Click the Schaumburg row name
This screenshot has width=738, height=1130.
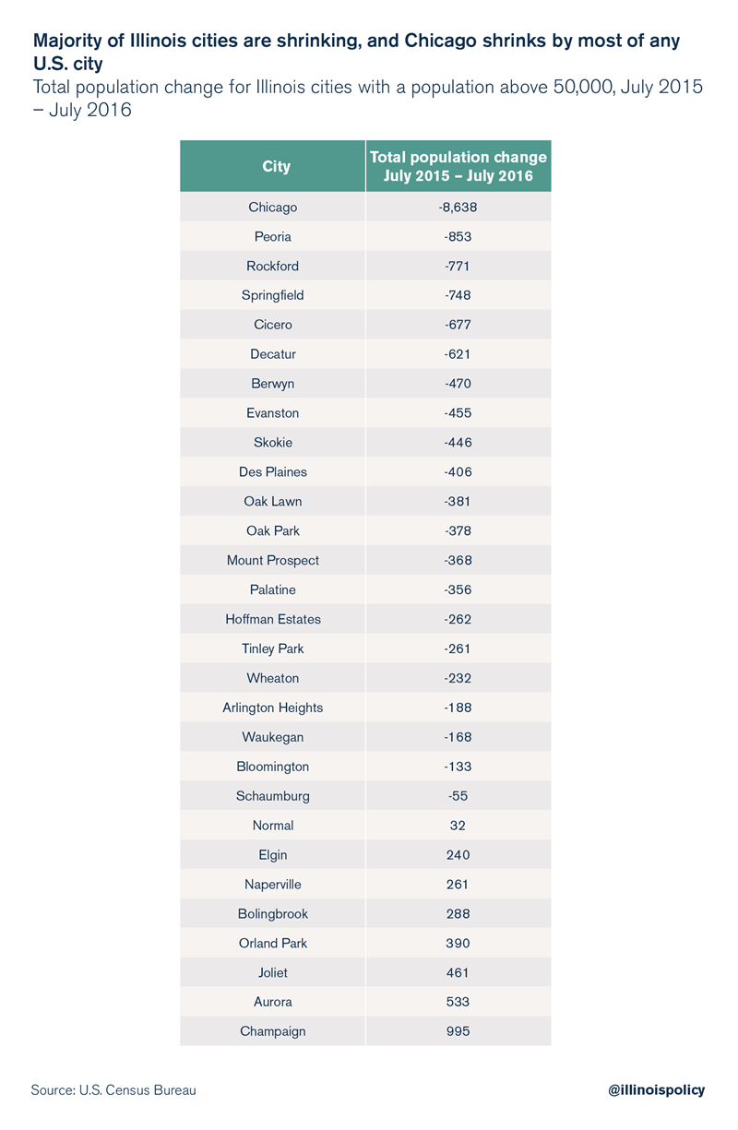click(x=273, y=796)
